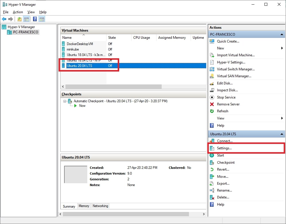Click the Virtual SAN Manager icon
The height and width of the screenshot is (224, 286).
(x=212, y=76)
